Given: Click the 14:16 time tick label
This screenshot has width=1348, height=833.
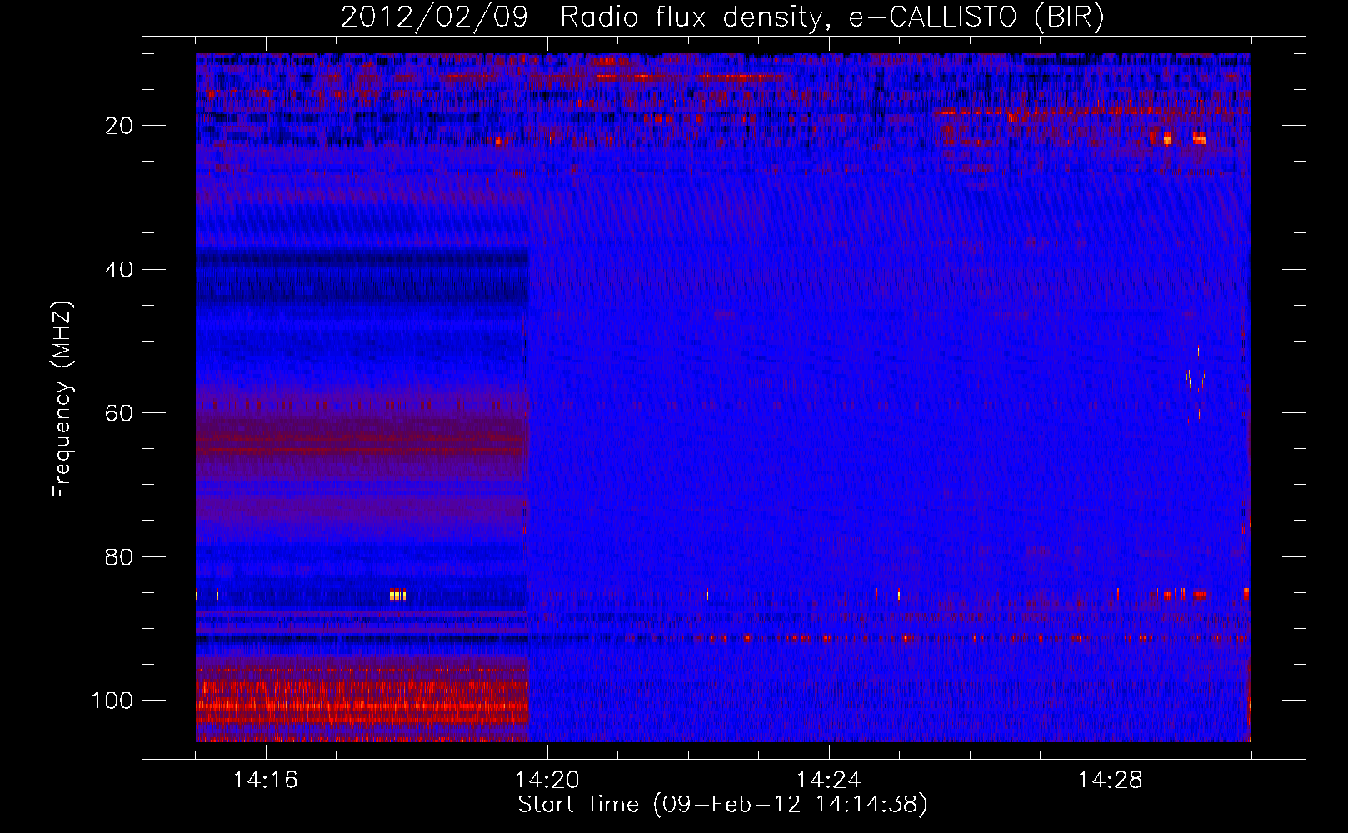Looking at the screenshot, I should tap(265, 781).
